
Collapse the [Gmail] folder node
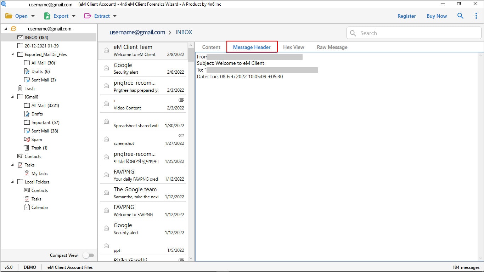click(x=12, y=97)
